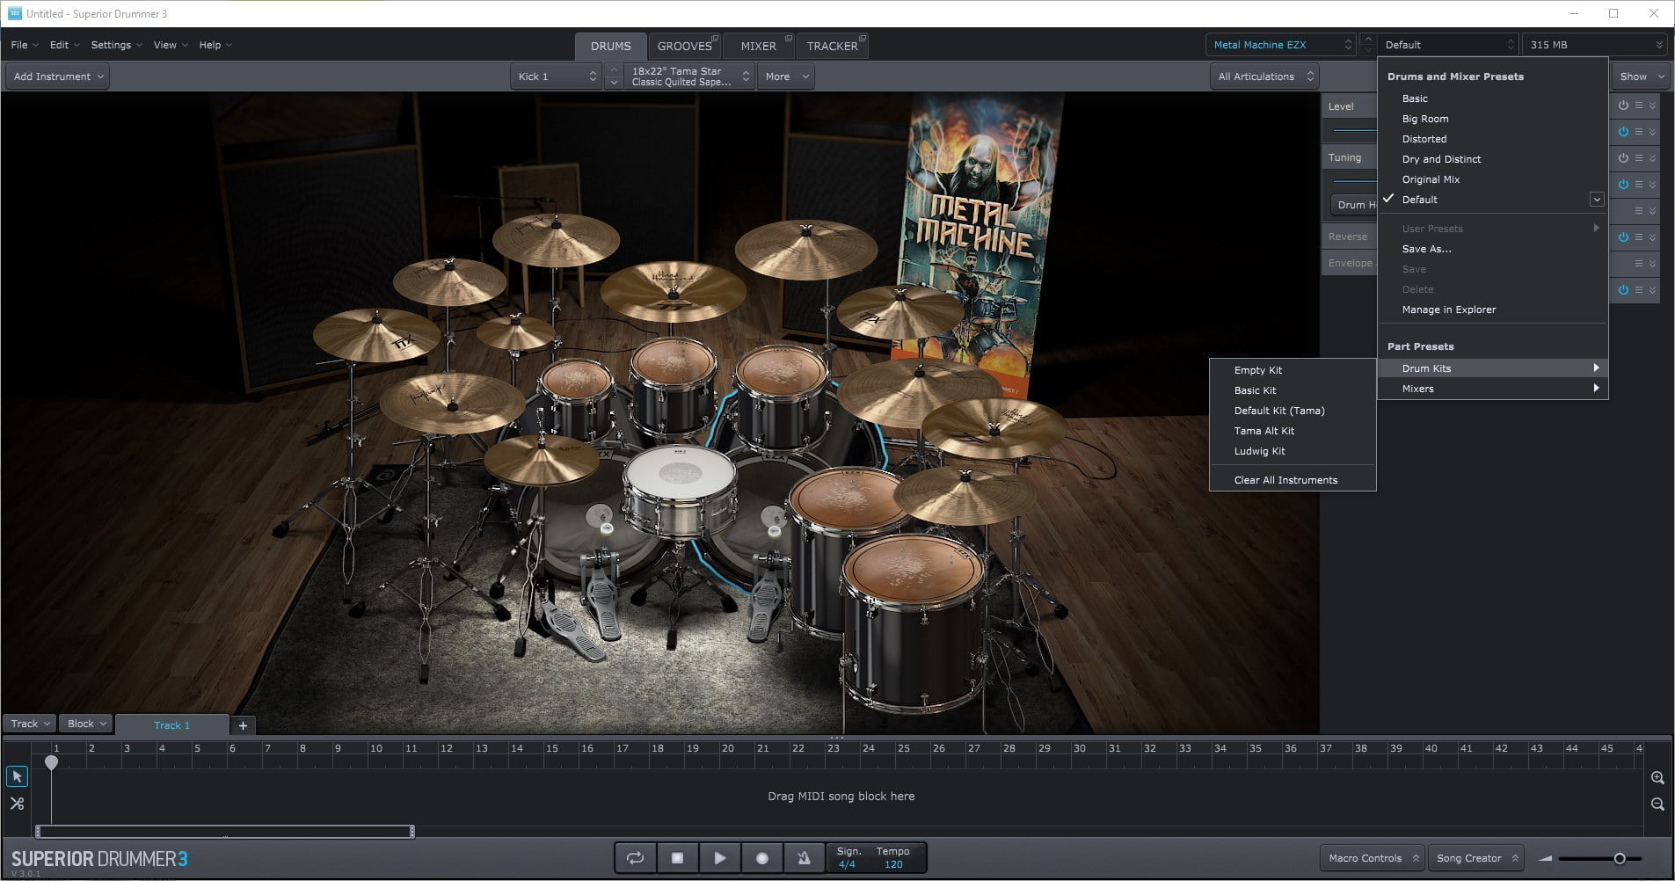Toggle the metronome icon
This screenshot has height=881, width=1675.
(x=804, y=858)
